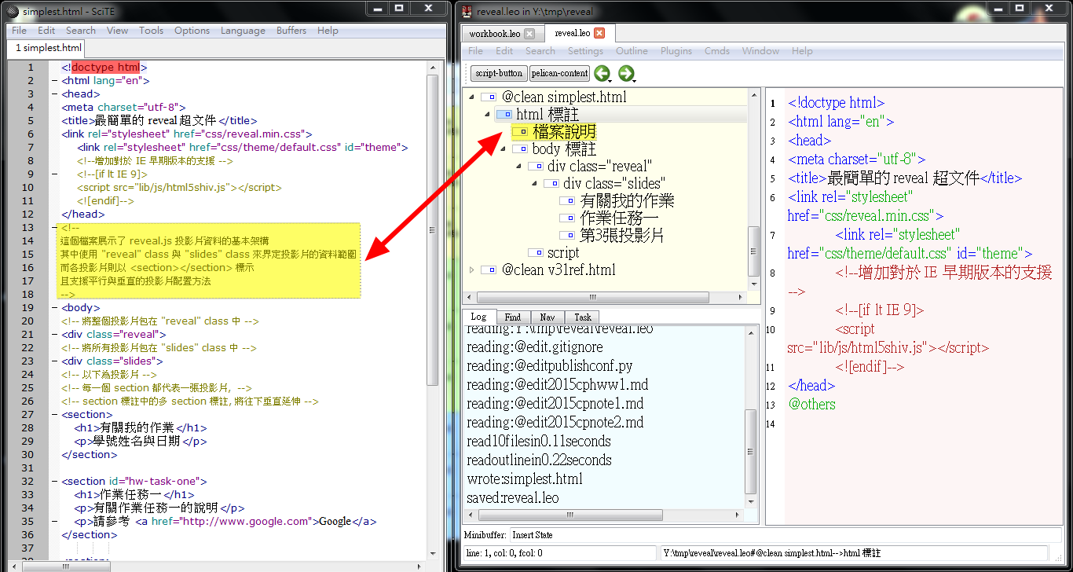Collapse the html 標註 node
This screenshot has height=572, width=1073.
pos(487,115)
